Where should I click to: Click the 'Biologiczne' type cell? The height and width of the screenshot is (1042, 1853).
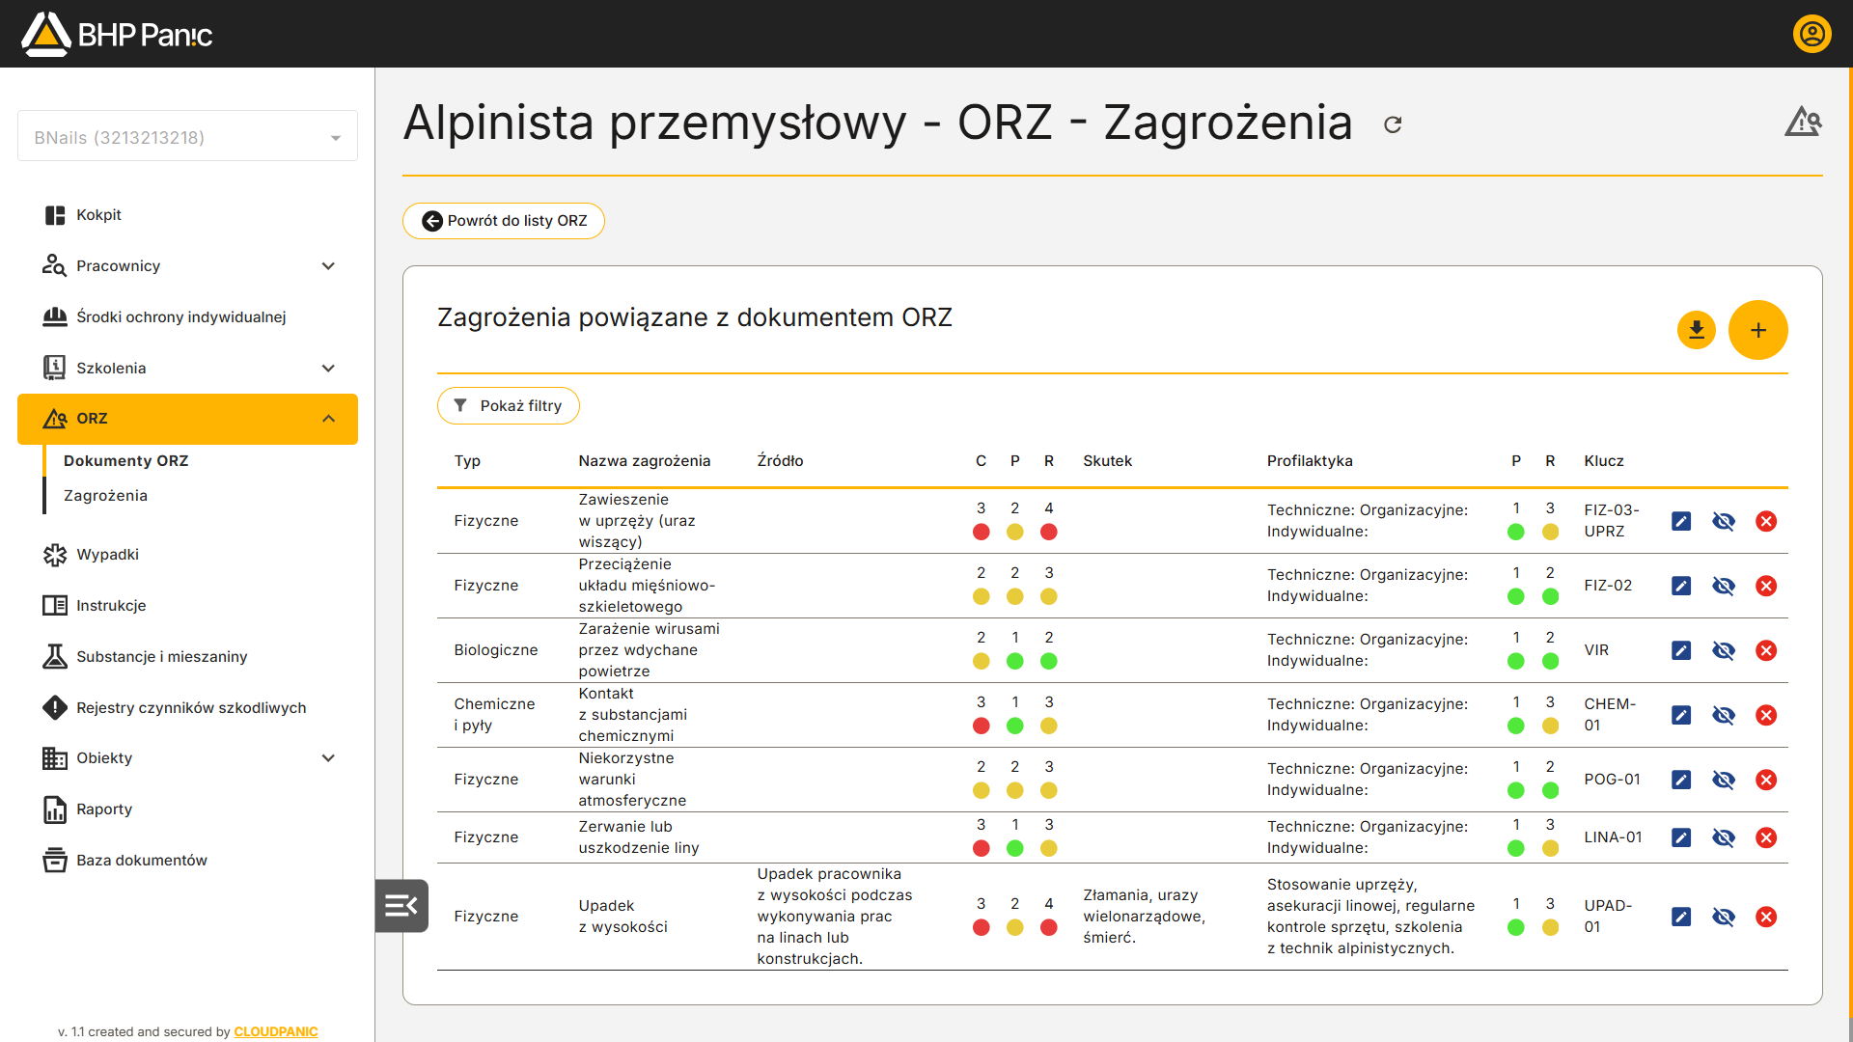pos(495,650)
